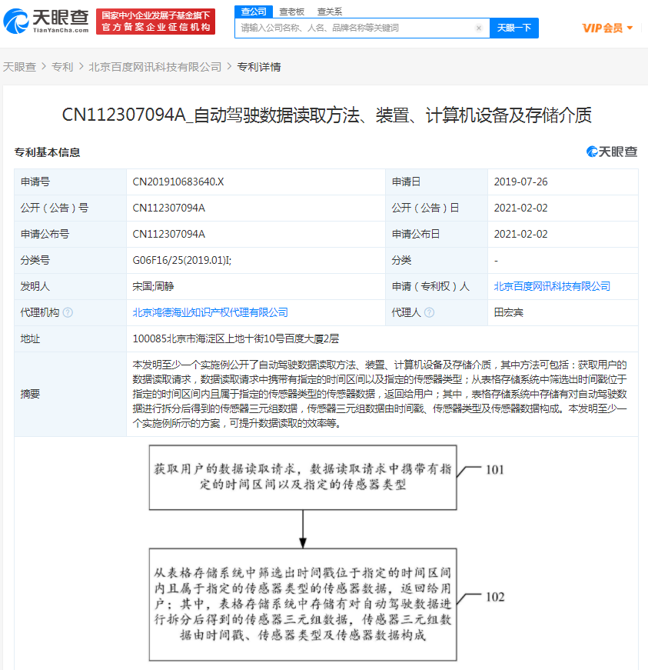
Task: Click the patent flowchart figure
Action: point(327,553)
